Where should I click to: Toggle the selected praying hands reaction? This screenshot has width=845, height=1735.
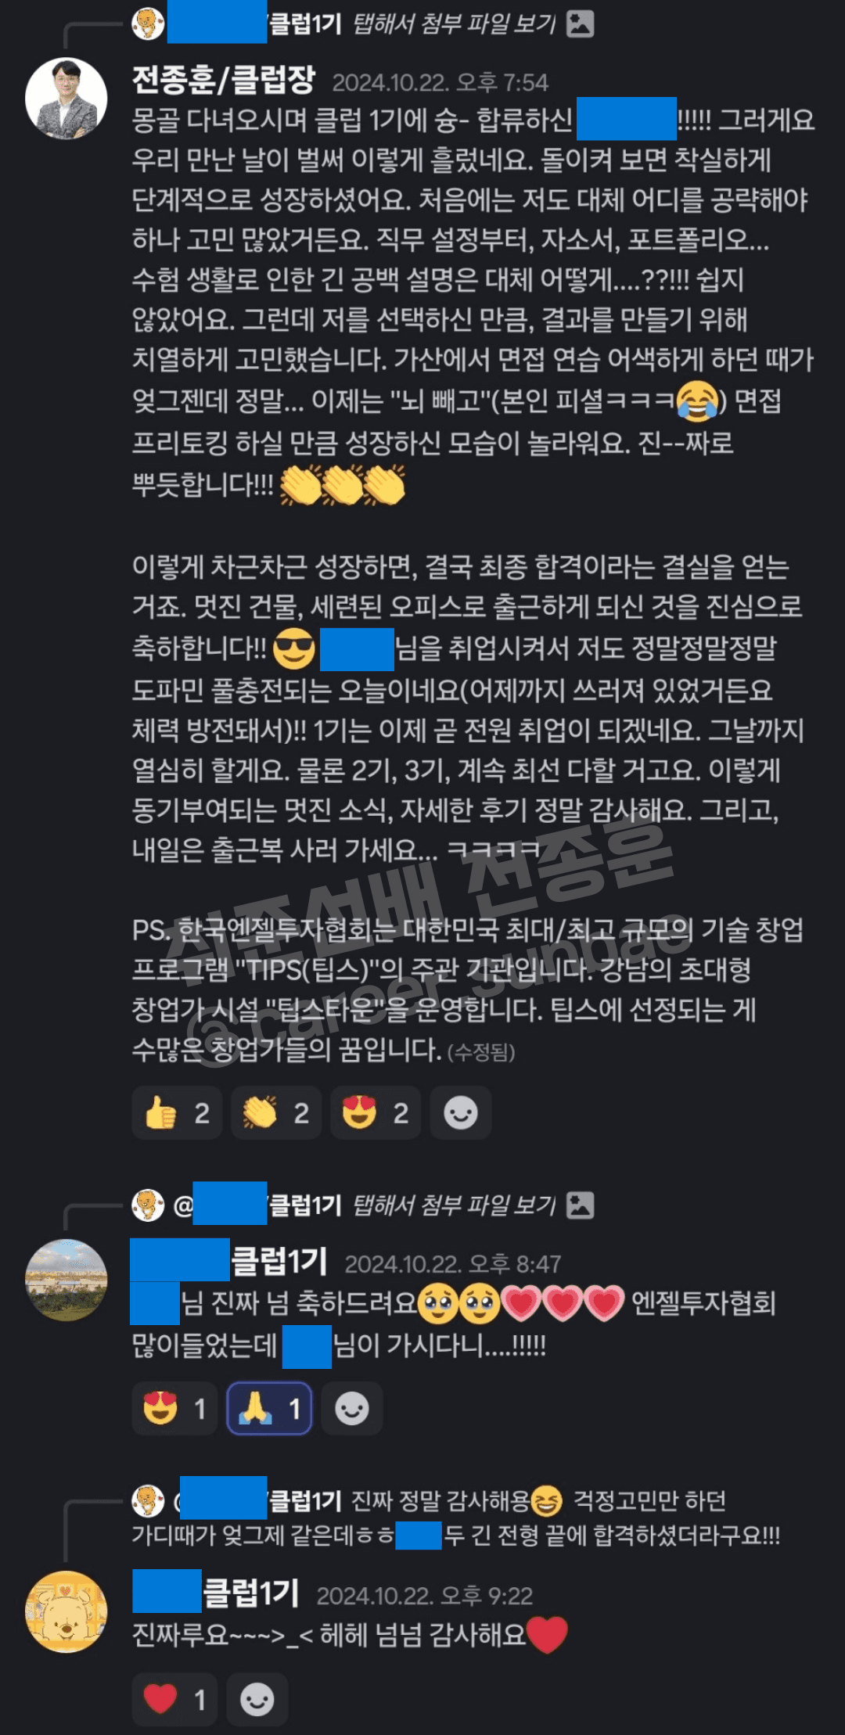point(269,1408)
